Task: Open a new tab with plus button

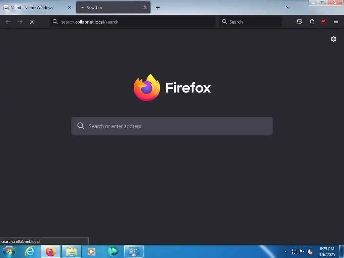Action: tap(158, 8)
